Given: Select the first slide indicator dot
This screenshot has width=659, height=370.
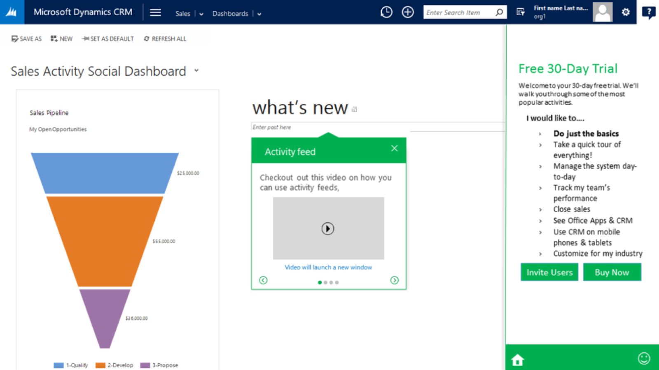Looking at the screenshot, I should 320,282.
